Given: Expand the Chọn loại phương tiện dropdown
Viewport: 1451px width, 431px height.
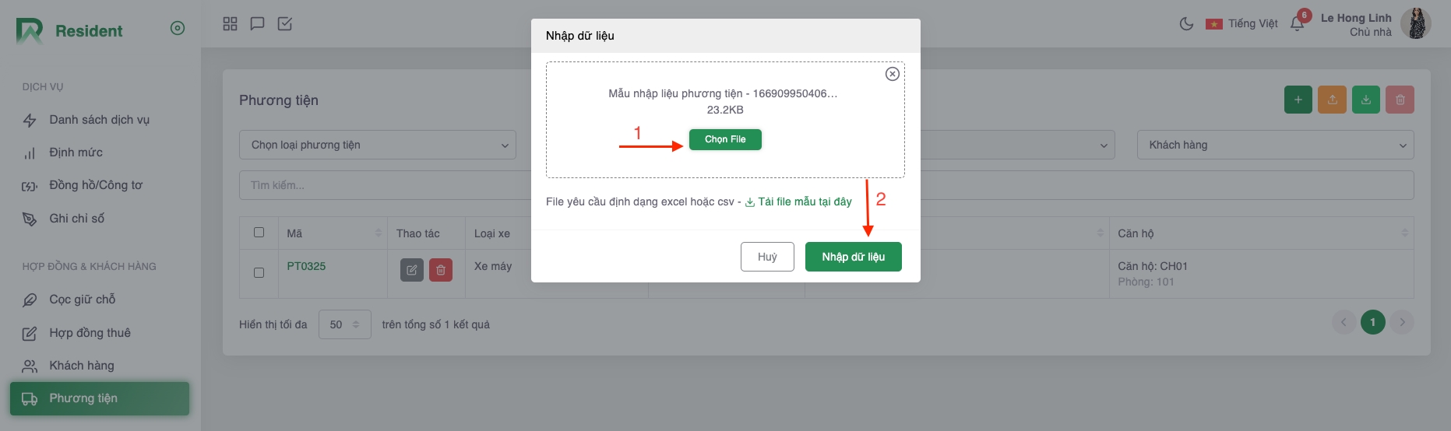Looking at the screenshot, I should (378, 145).
